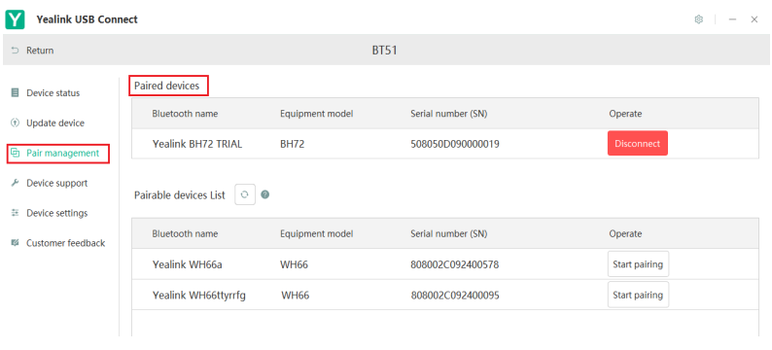Show help for Pairable devices List
The width and height of the screenshot is (772, 350).
pos(264,195)
